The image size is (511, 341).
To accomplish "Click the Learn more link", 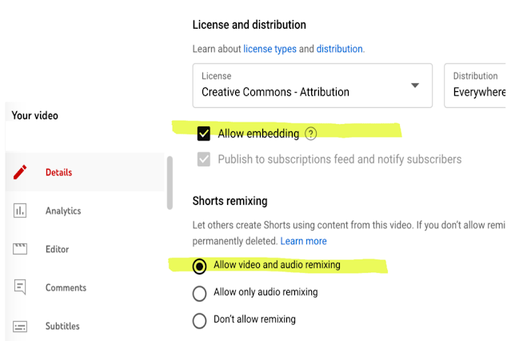I will click(x=303, y=241).
